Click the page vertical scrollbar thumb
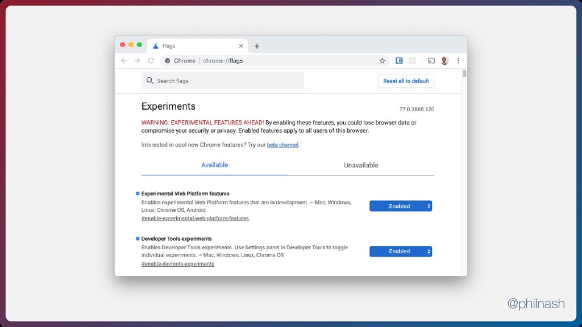The height and width of the screenshot is (327, 582). (x=464, y=73)
